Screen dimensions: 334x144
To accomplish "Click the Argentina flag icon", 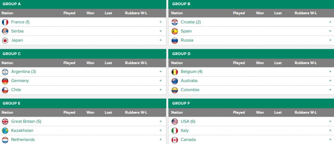I will [5, 72].
